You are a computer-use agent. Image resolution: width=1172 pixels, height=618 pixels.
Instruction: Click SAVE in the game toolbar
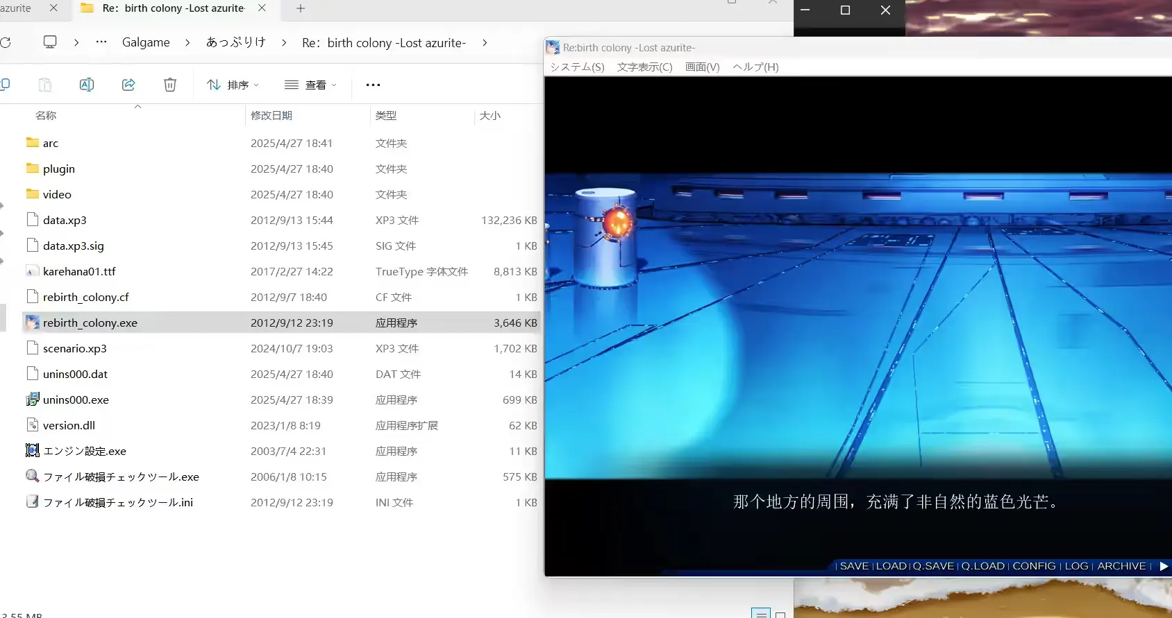(854, 566)
